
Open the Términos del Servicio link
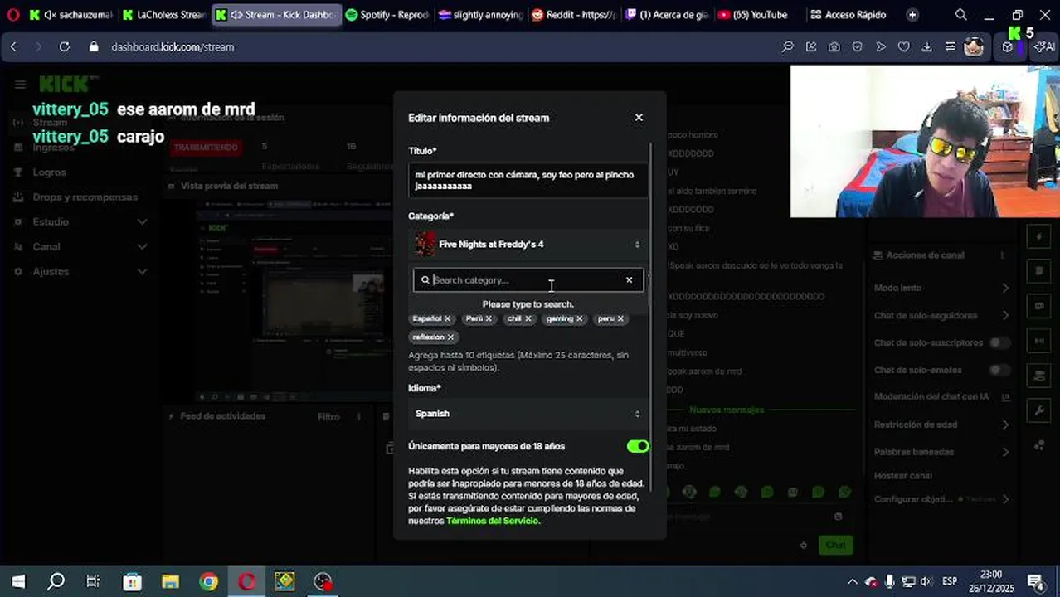click(x=493, y=521)
